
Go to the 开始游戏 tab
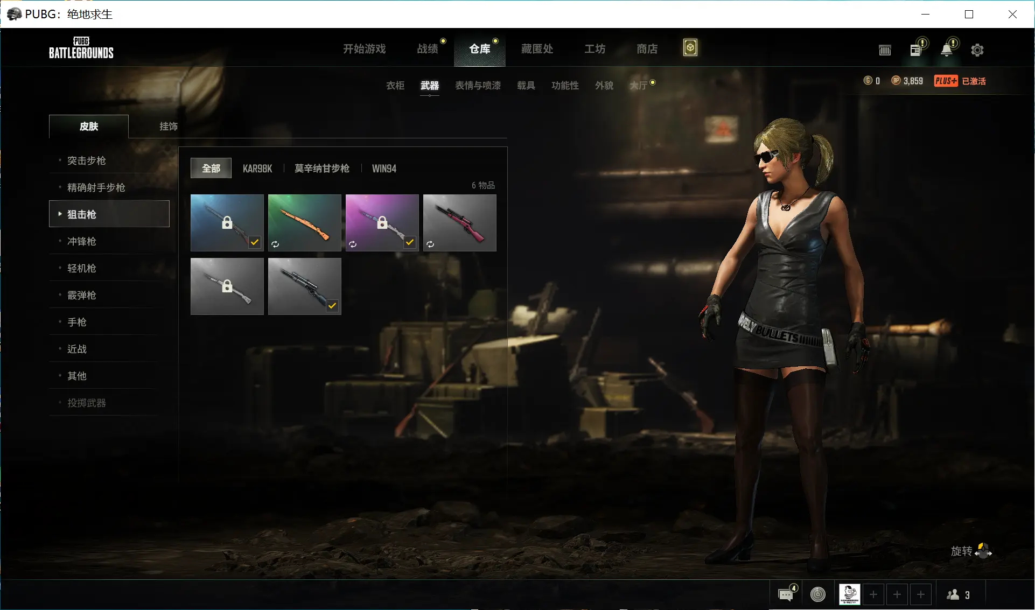(365, 48)
